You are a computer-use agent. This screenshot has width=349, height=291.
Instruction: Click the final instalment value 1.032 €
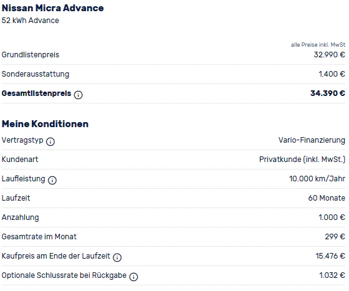coord(332,275)
